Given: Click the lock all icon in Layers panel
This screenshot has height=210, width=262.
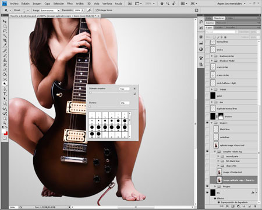Looking at the screenshot, I should click(225, 37).
